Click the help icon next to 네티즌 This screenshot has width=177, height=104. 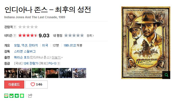(15, 35)
